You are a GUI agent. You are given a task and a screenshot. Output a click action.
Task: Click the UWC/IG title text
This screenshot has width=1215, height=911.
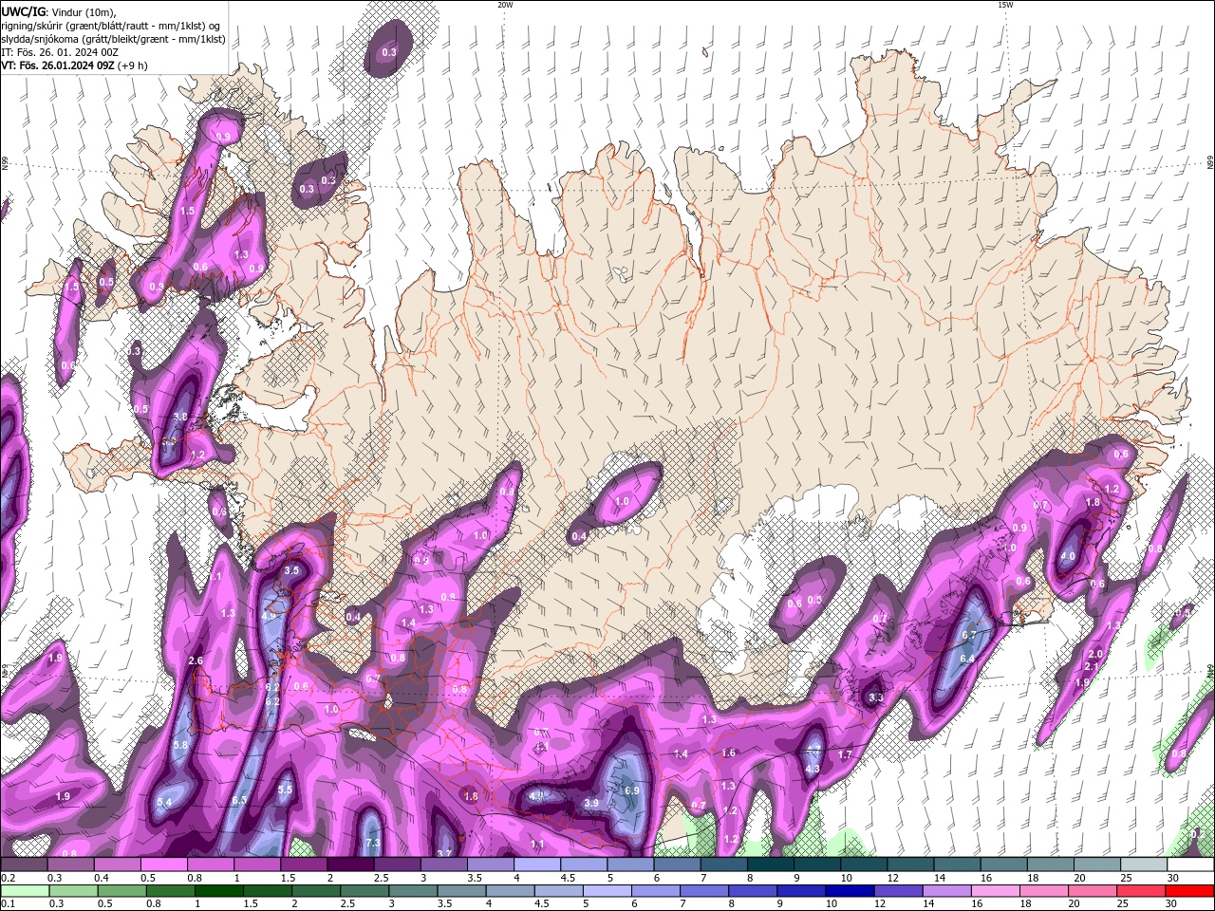[x=22, y=11]
